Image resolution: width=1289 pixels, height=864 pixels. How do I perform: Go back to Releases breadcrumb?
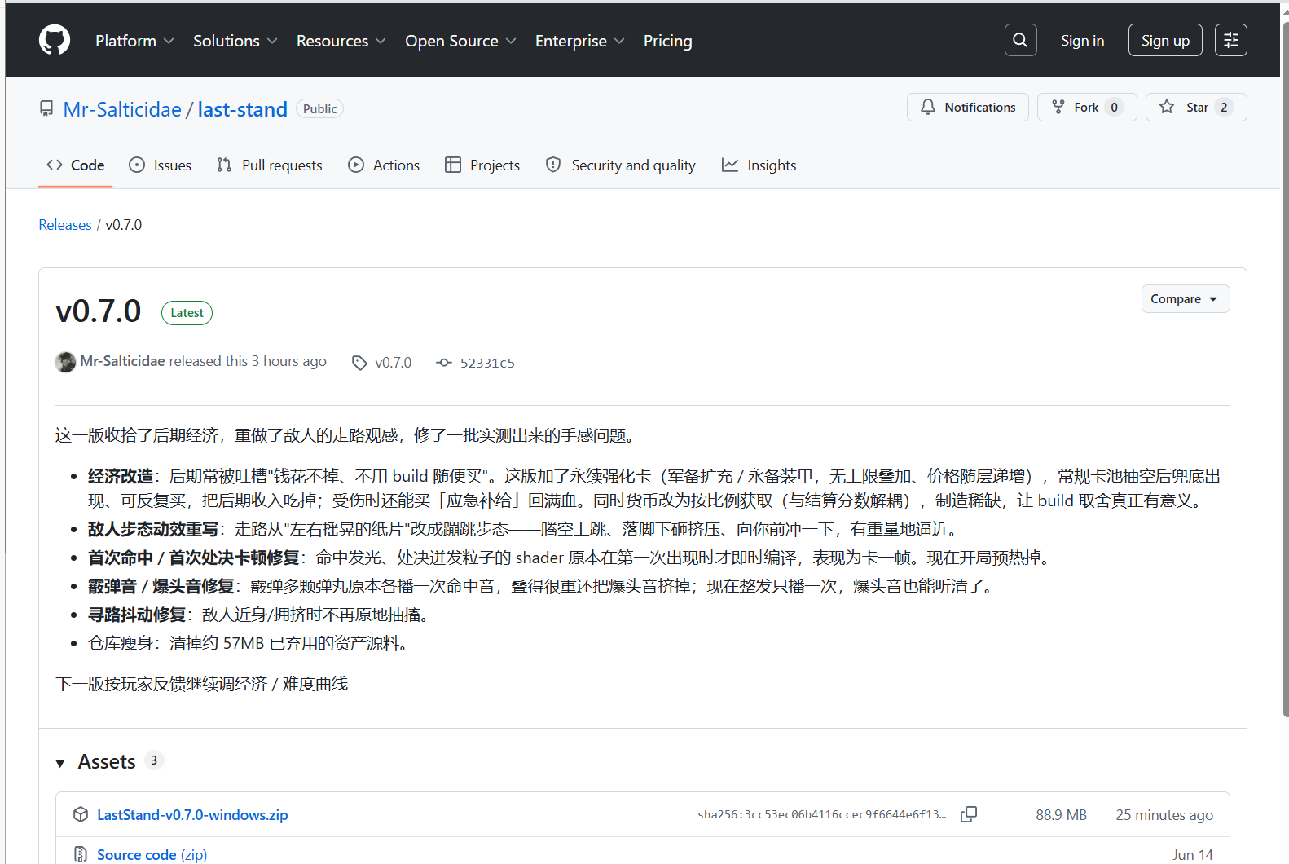coord(65,225)
